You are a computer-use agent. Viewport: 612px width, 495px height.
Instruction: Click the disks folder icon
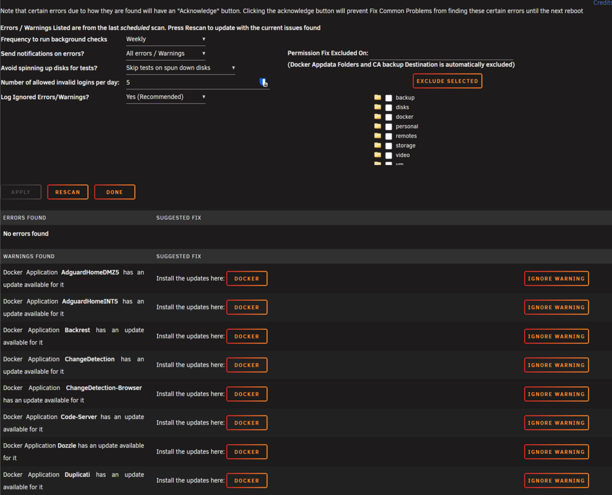click(378, 107)
